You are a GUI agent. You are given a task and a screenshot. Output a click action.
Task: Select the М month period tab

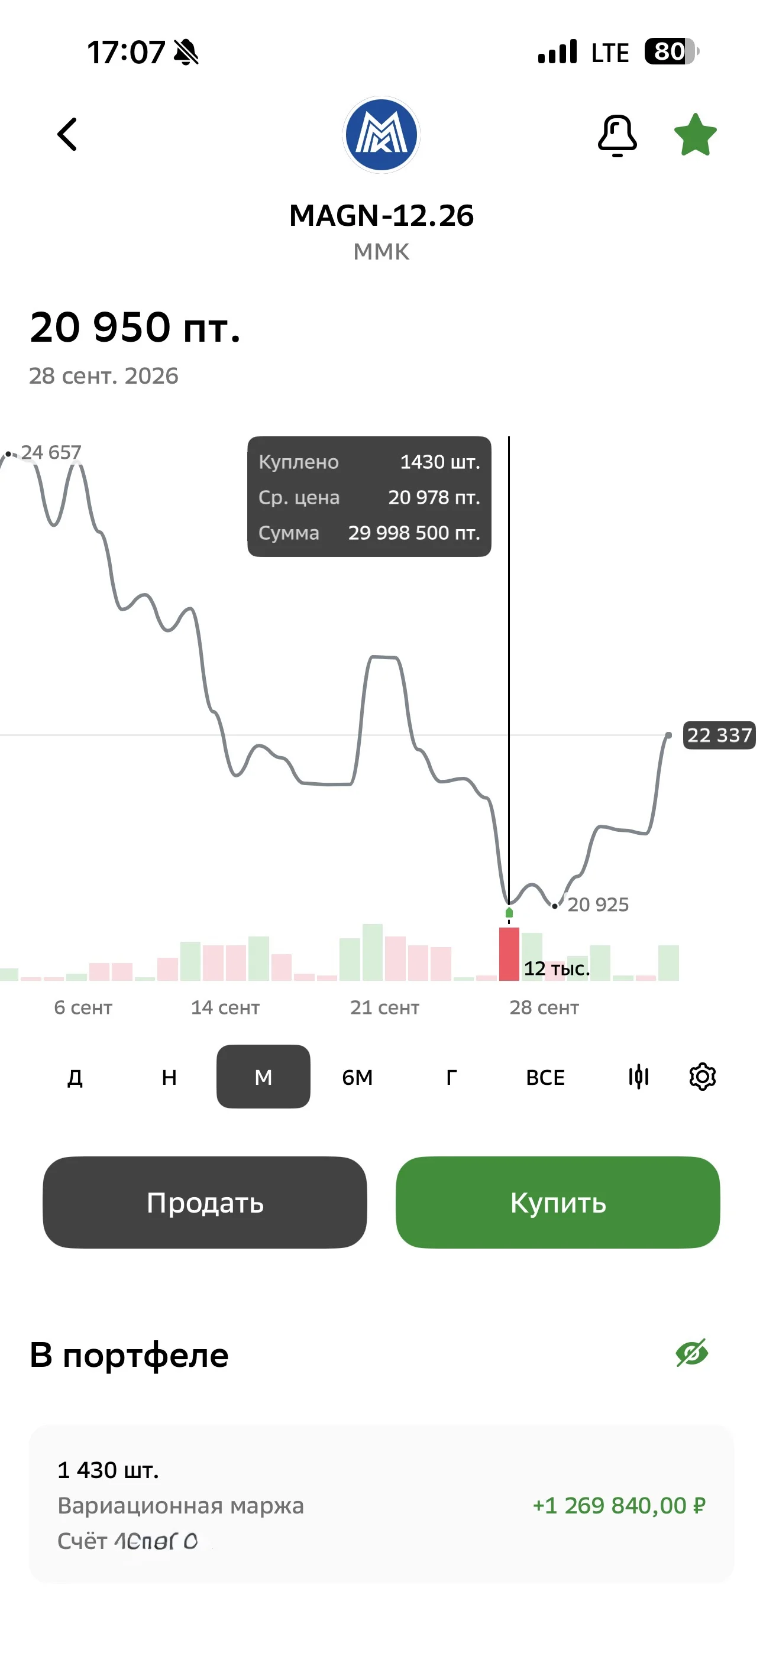pos(263,1077)
